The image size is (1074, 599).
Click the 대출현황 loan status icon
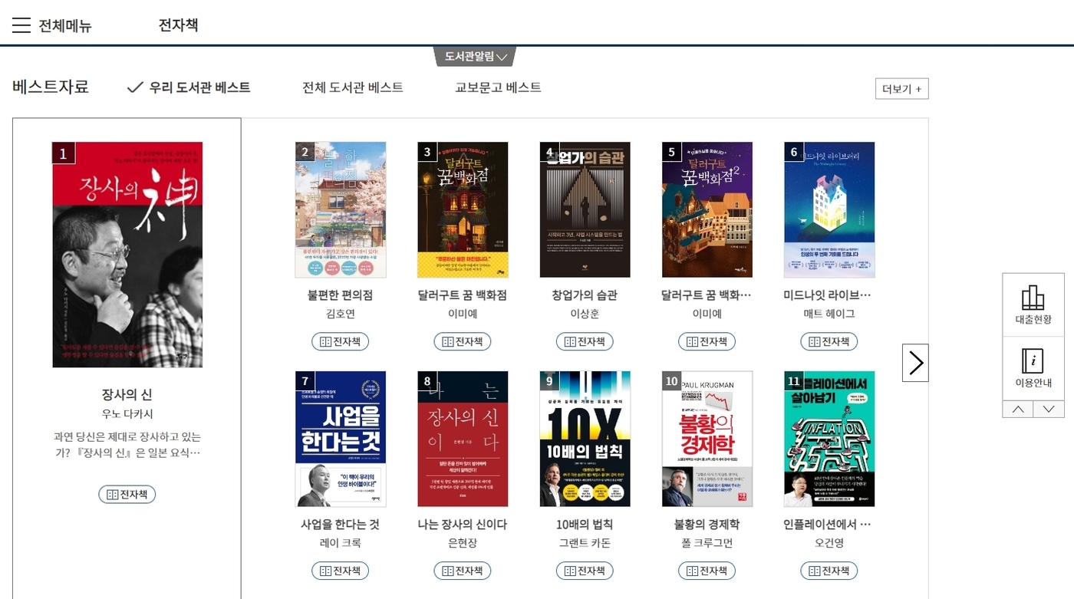pyautogui.click(x=1033, y=304)
